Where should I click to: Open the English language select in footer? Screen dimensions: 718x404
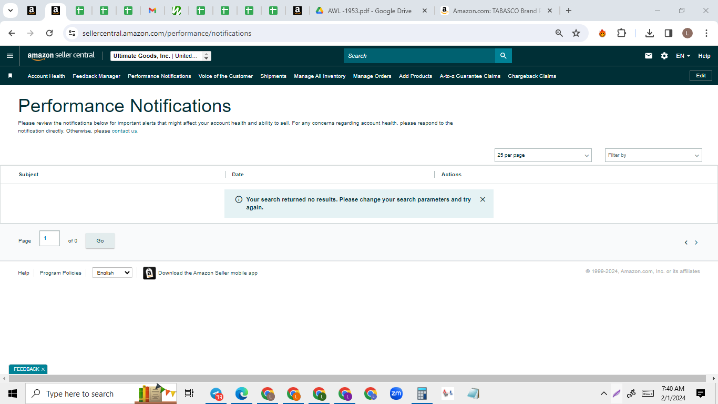[x=112, y=272]
